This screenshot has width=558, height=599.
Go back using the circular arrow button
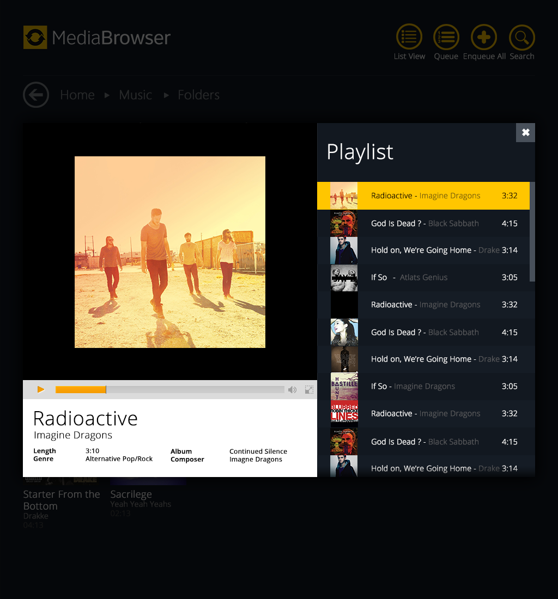[x=36, y=95]
